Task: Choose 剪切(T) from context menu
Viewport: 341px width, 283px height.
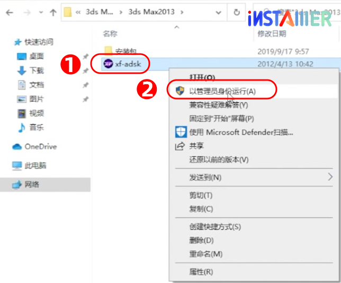Action: 201,195
